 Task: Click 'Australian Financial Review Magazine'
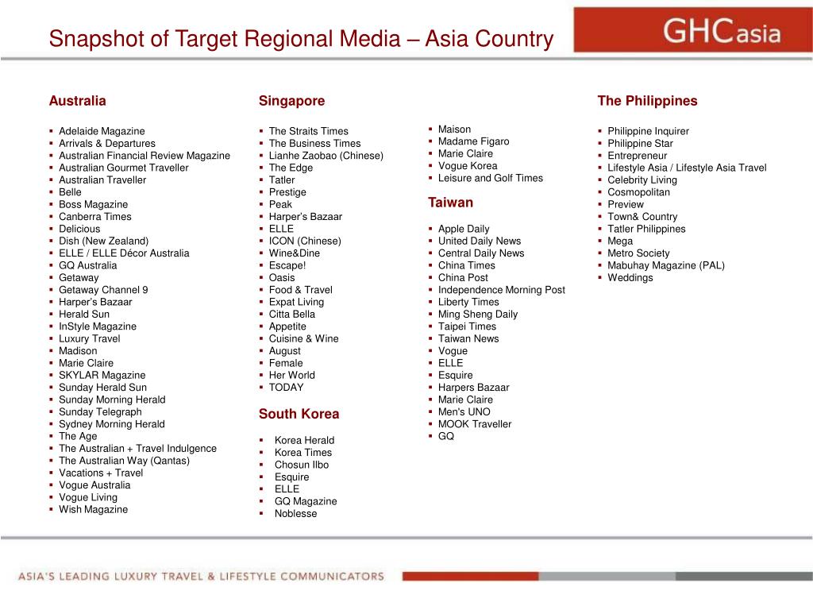144,156
